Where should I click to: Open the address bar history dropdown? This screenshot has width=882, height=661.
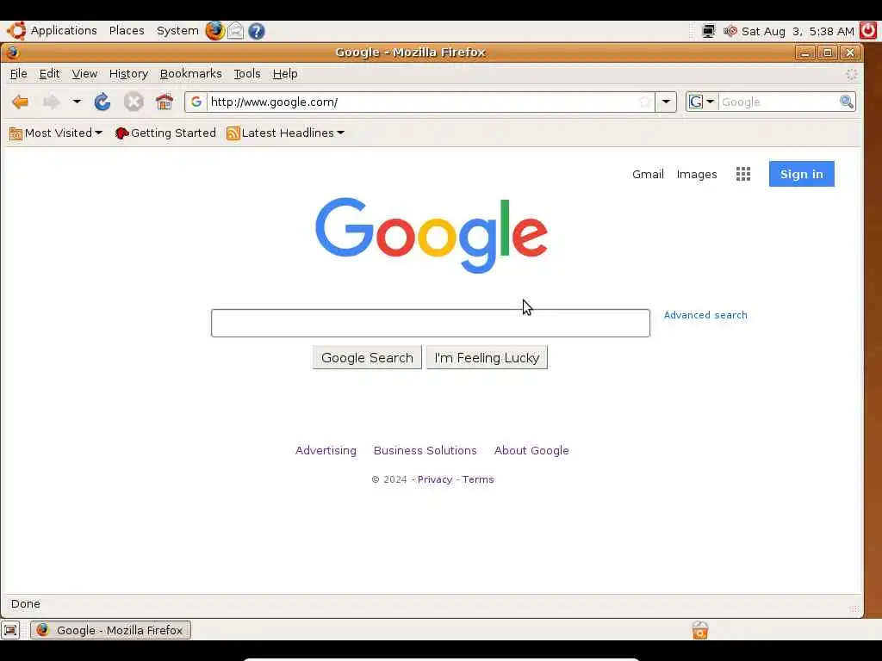click(x=666, y=102)
